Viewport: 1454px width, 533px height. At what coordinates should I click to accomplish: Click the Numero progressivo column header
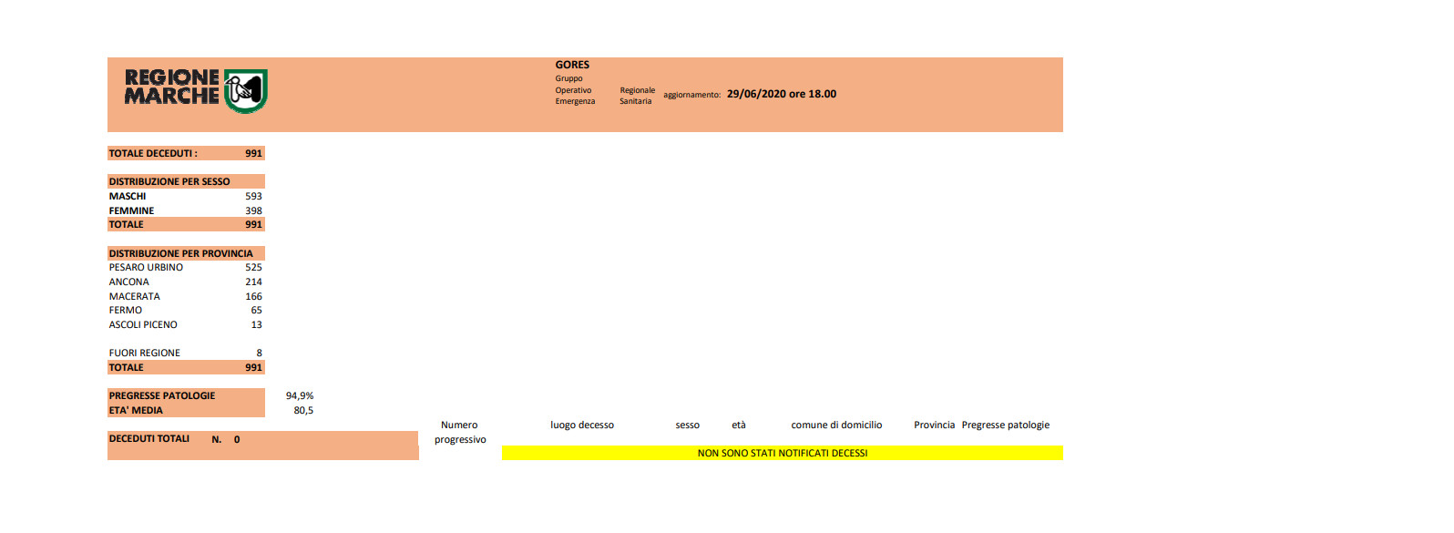460,432
